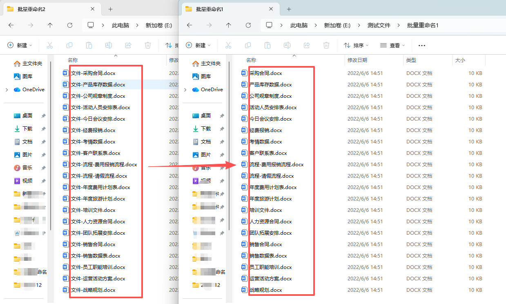Screen dimensions: 506x304
Task: Refresh the 批量重命名1 window
Action: [248, 25]
